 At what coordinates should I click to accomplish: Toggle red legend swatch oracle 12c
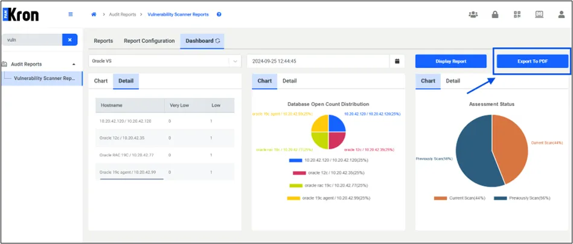(299, 173)
